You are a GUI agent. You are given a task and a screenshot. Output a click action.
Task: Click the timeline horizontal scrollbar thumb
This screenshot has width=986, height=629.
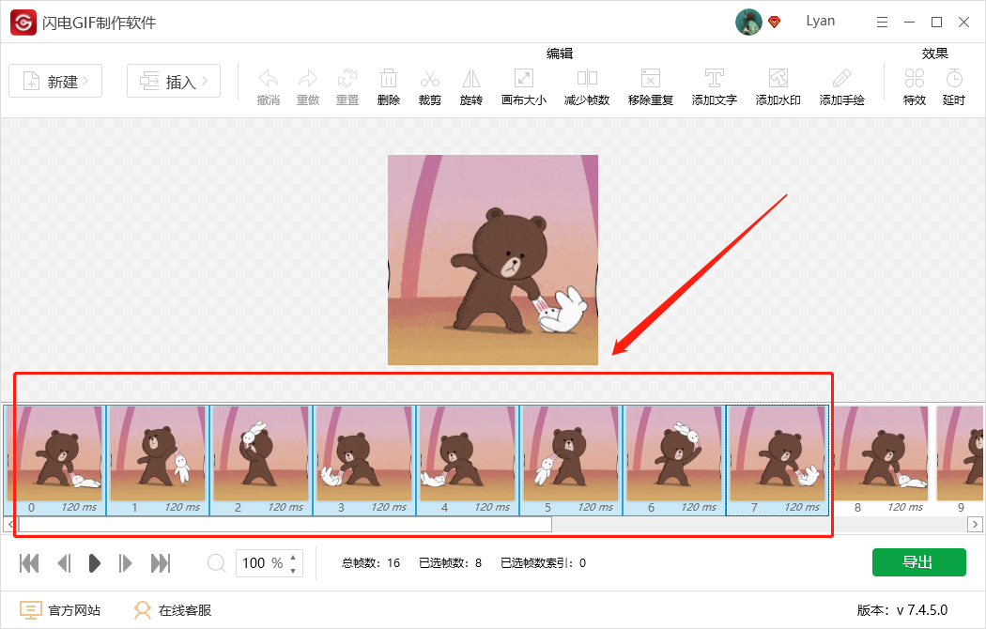pos(285,524)
